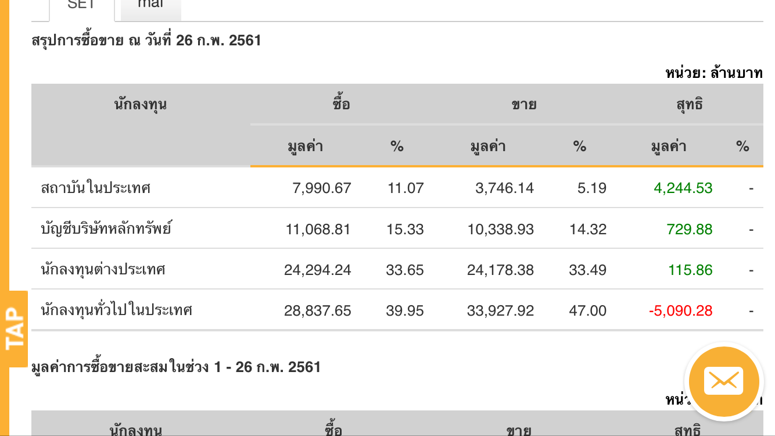This screenshot has width=775, height=436.
Task: Click the นักลงทุนต่างประเทศ row label
Action: click(103, 270)
